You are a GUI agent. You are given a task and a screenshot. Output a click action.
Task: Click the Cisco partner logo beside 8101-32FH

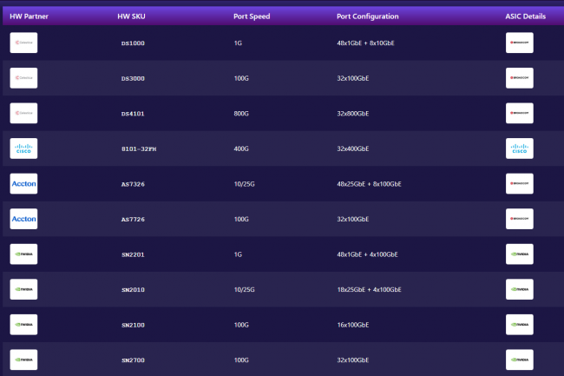tap(23, 148)
